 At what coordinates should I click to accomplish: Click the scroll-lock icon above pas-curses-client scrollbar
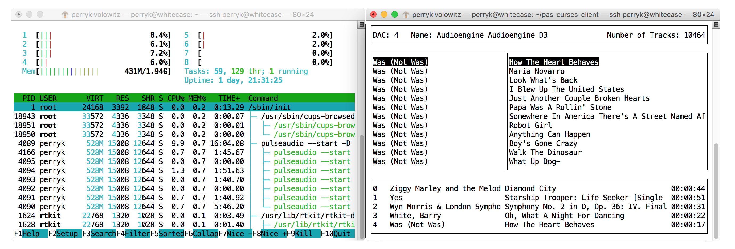tap(716, 25)
